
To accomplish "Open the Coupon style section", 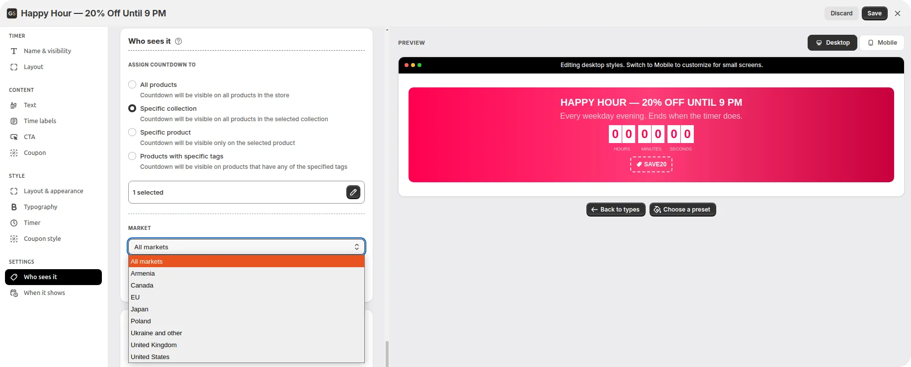I will (x=53, y=239).
